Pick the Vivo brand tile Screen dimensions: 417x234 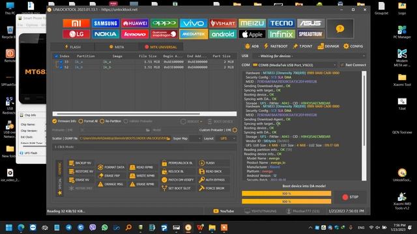coord(194,23)
